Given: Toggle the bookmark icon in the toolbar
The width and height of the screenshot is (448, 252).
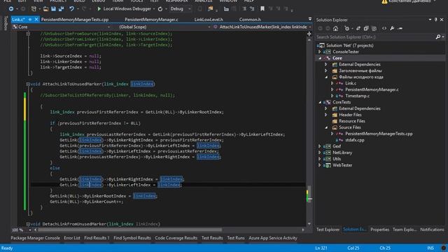Looking at the screenshot, I should point(262,9).
